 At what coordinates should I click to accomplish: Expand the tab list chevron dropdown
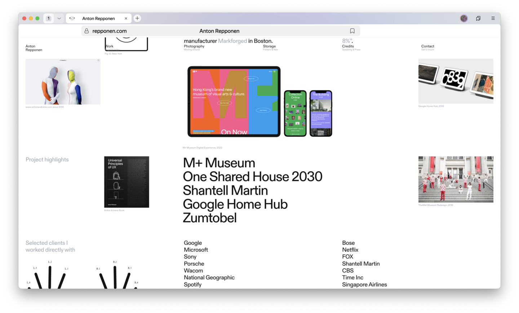(59, 18)
